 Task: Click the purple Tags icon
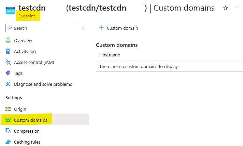(8, 73)
